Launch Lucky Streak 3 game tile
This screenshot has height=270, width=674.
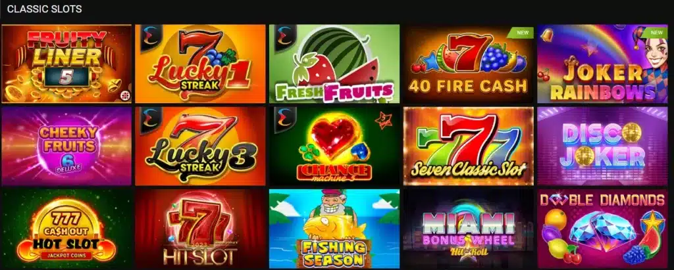click(x=200, y=146)
